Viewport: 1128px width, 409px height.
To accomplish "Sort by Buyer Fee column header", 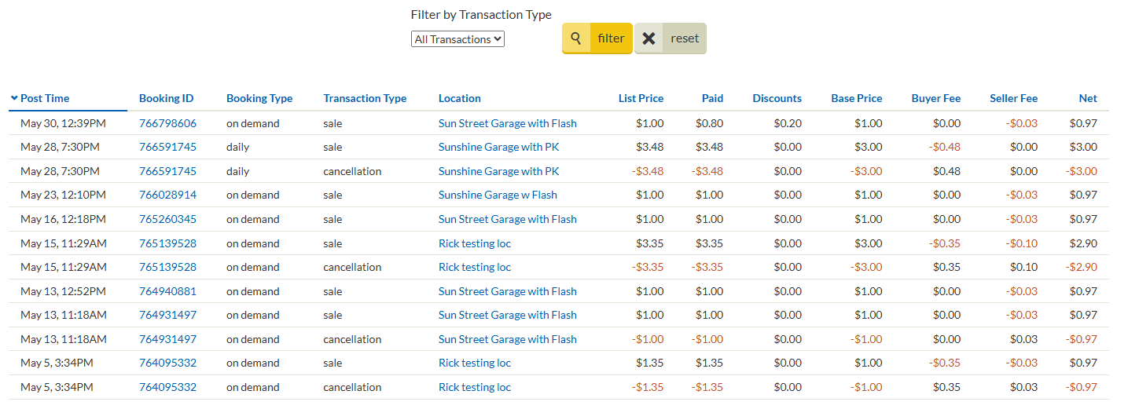I will coord(935,98).
